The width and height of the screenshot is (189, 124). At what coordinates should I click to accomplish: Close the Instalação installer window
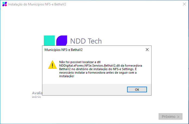pyautogui.click(x=184, y=4)
